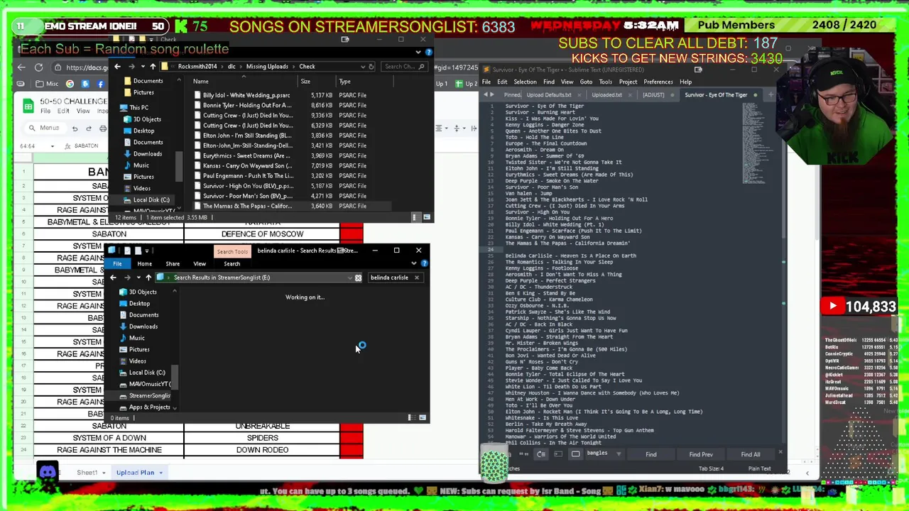Select 'Paul Engemann - Push It To The Li' file
This screenshot has width=909, height=511.
point(246,175)
